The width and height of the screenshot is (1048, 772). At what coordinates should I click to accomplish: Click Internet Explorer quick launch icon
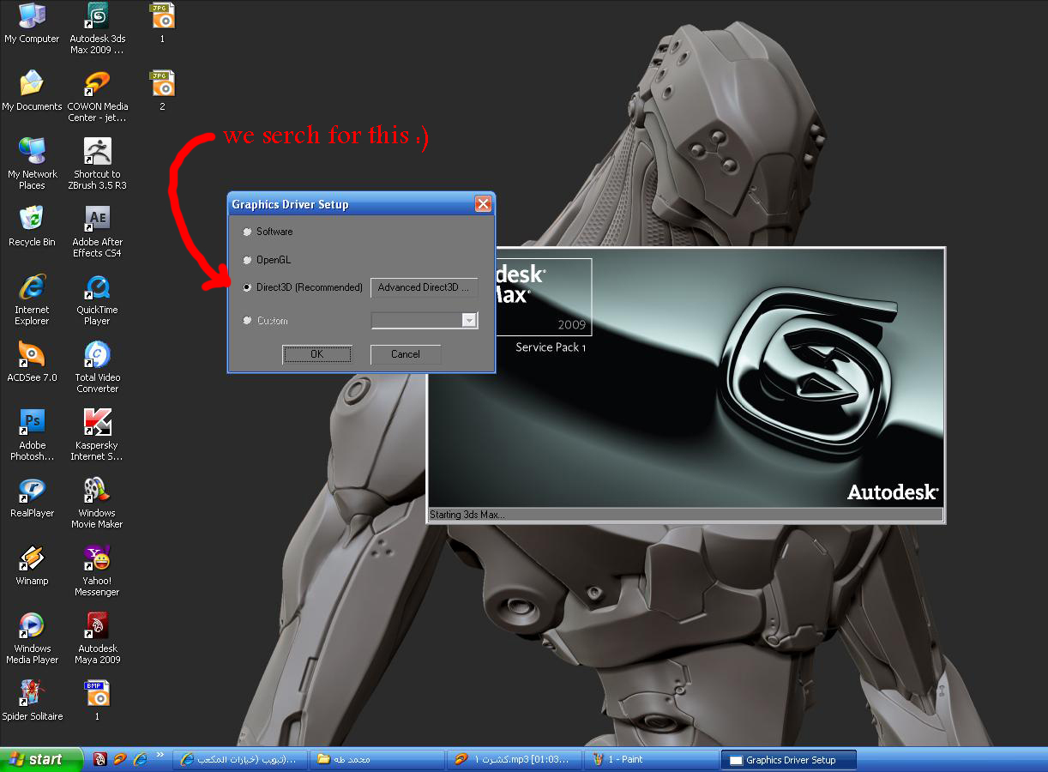140,759
